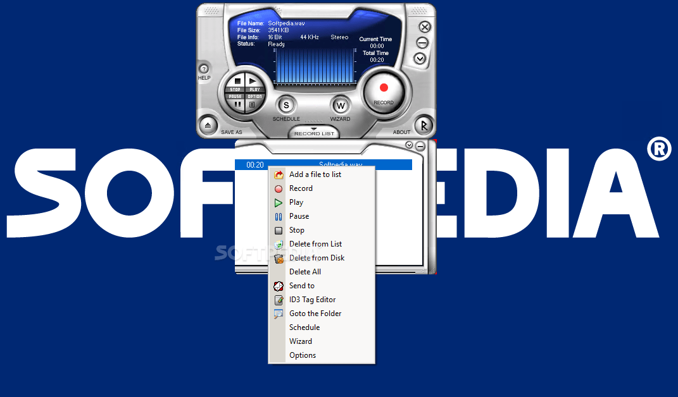Screen dimensions: 678x397
Task: Open the Schedule panel via the S button
Action: [x=286, y=105]
